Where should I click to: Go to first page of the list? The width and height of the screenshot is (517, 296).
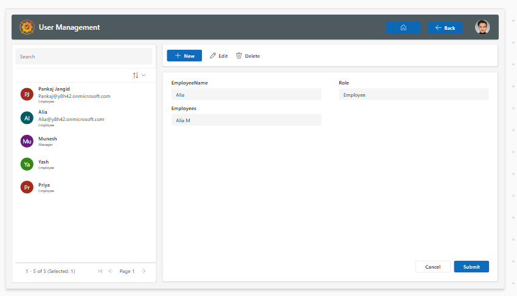point(100,271)
